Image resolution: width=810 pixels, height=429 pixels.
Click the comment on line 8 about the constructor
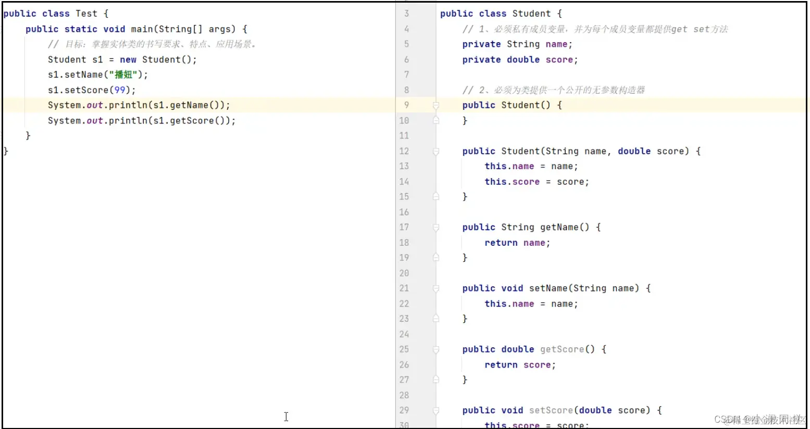click(x=554, y=90)
